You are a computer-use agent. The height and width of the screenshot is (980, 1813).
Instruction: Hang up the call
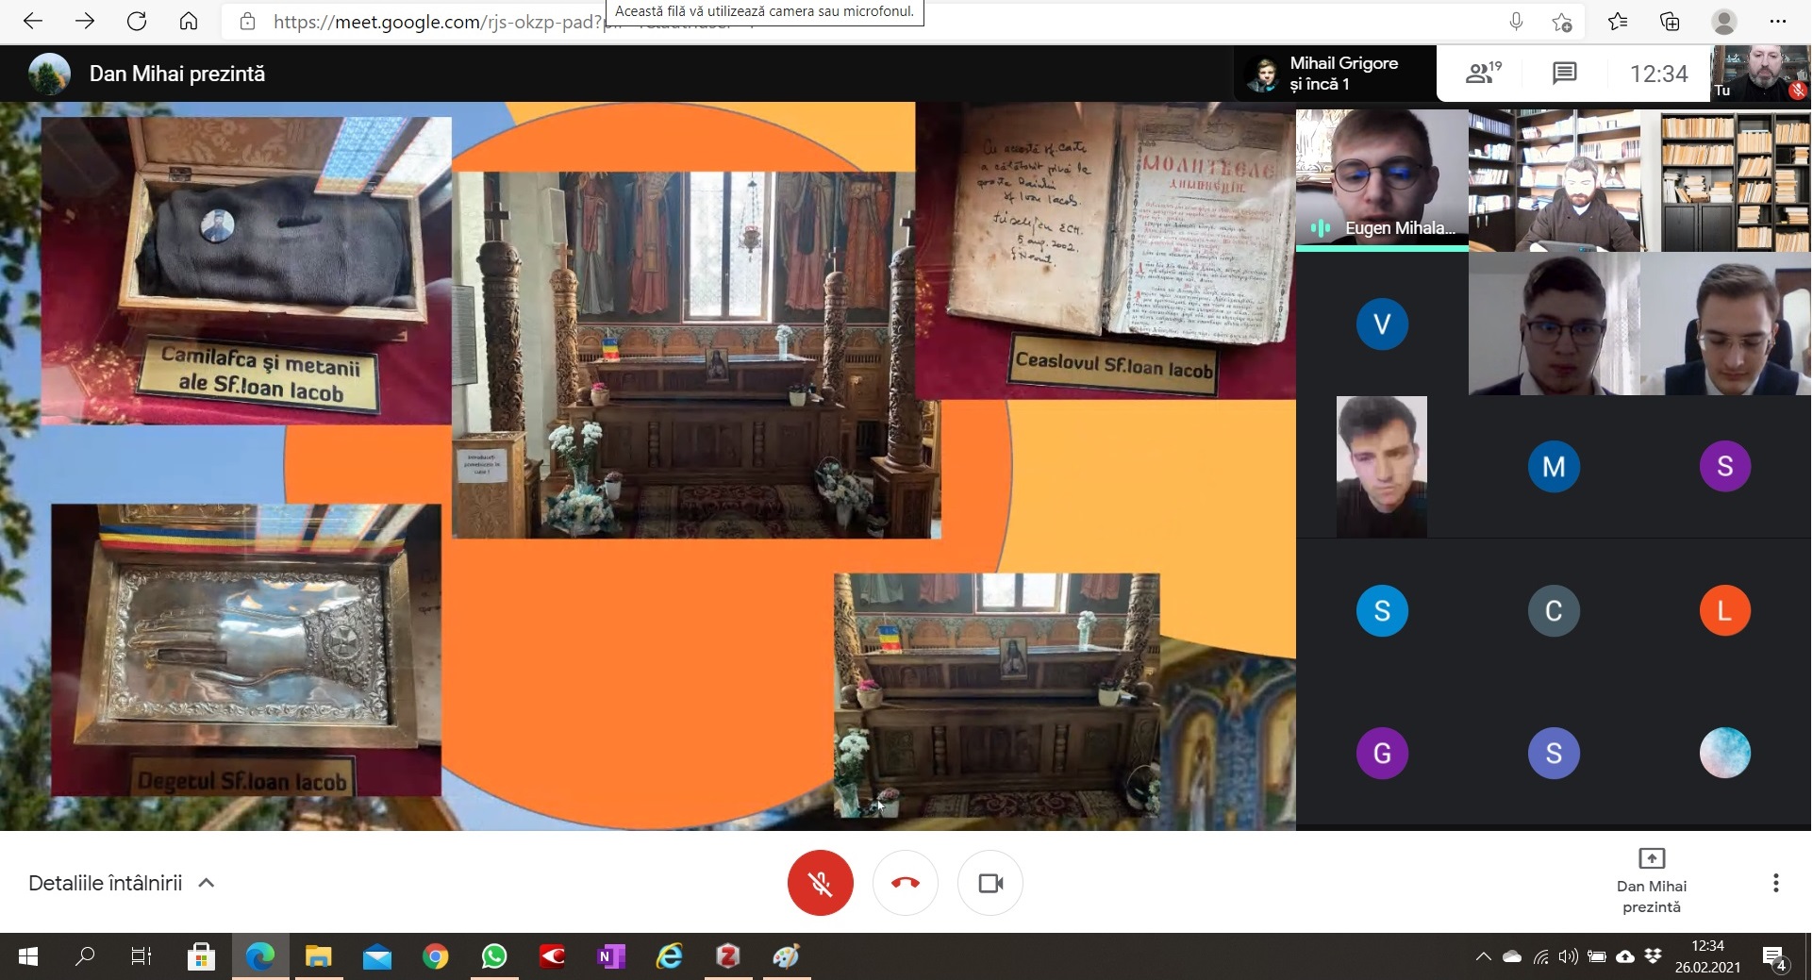[905, 883]
